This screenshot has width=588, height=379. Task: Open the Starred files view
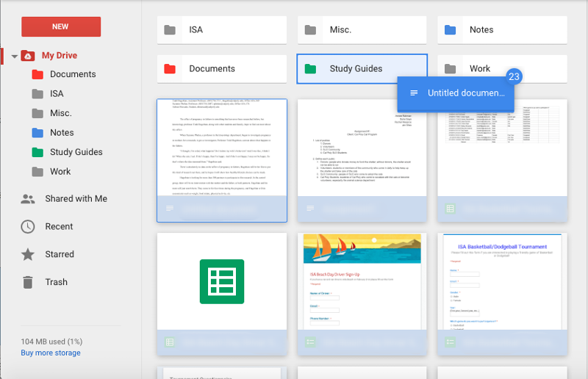[60, 254]
